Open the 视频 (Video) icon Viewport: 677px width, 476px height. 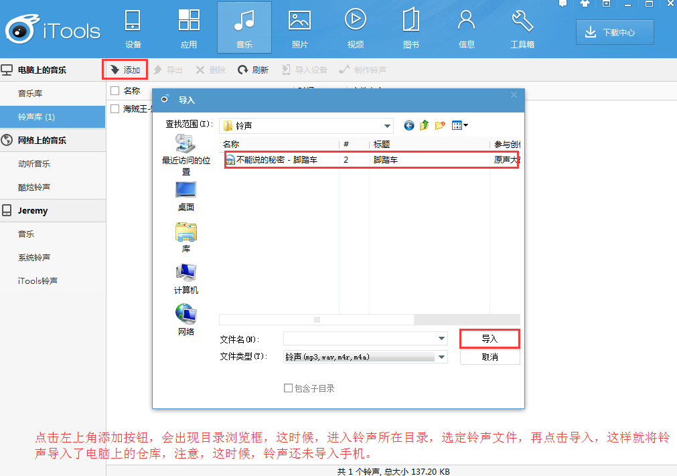[355, 27]
